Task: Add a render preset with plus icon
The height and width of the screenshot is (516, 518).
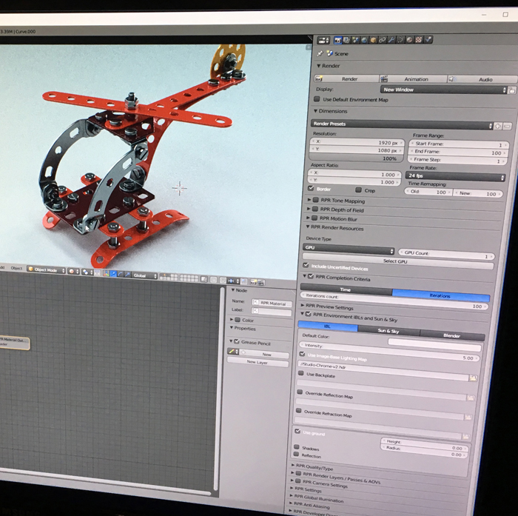Action: click(x=498, y=125)
